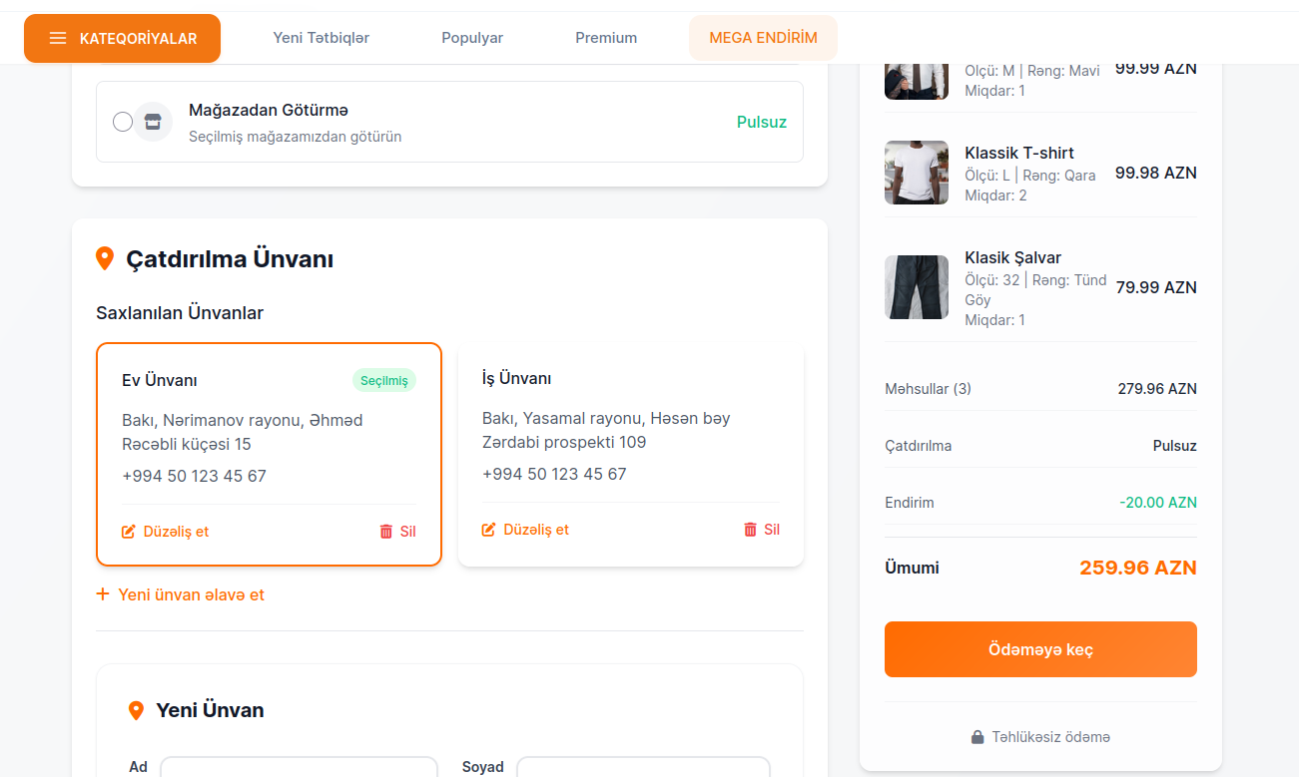The width and height of the screenshot is (1299, 777).
Task: Open Klasik Şalvar product thumbnail
Action: coord(917,287)
